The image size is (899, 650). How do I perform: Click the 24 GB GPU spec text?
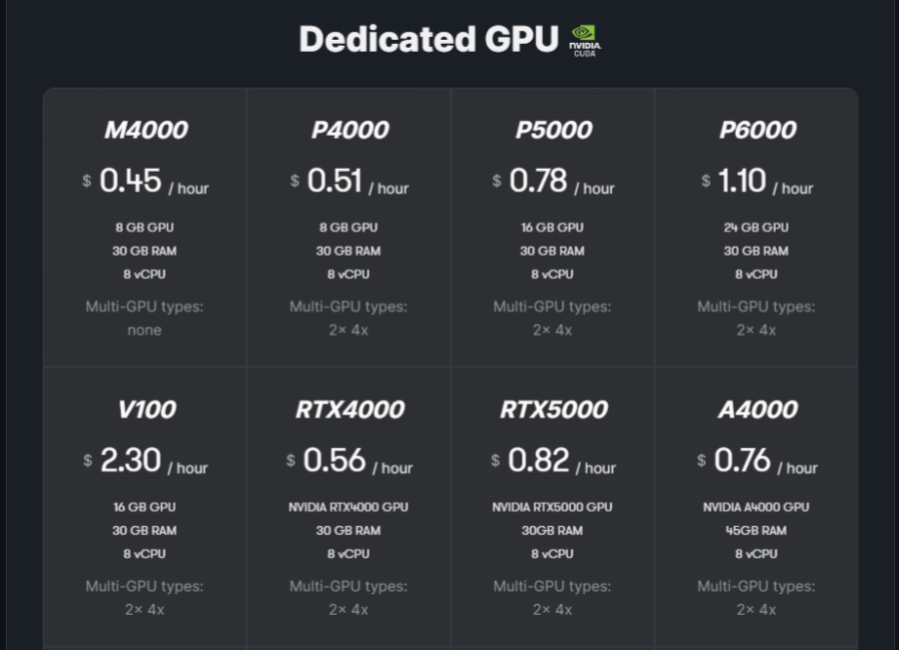pos(756,227)
